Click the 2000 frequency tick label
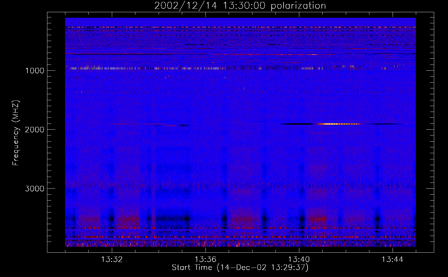The height and width of the screenshot is (277, 448). click(x=35, y=130)
